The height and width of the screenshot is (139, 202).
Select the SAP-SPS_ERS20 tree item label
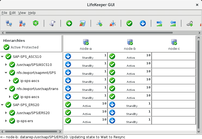pos(26,105)
